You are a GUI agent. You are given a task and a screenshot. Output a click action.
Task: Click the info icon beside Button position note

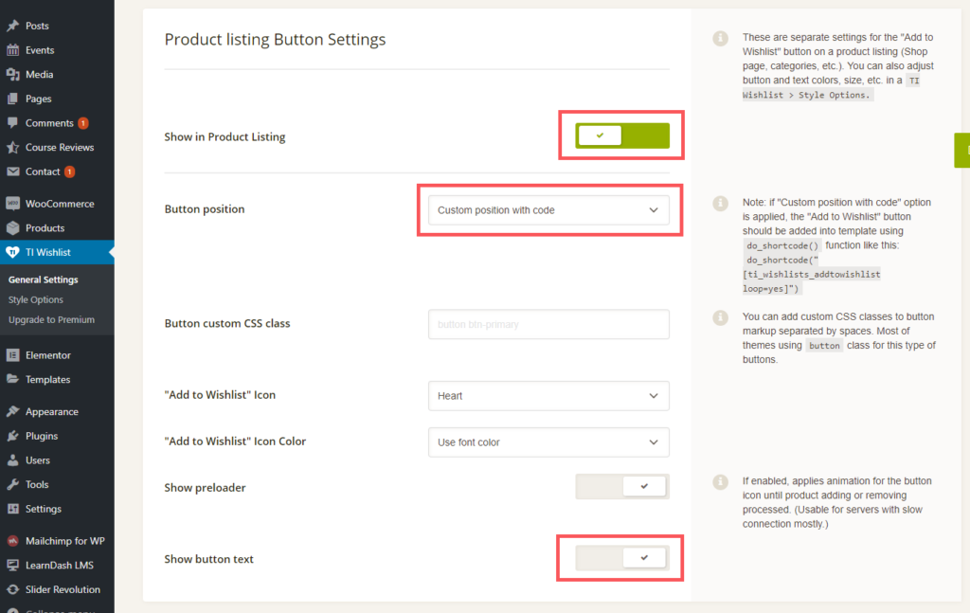(x=721, y=204)
